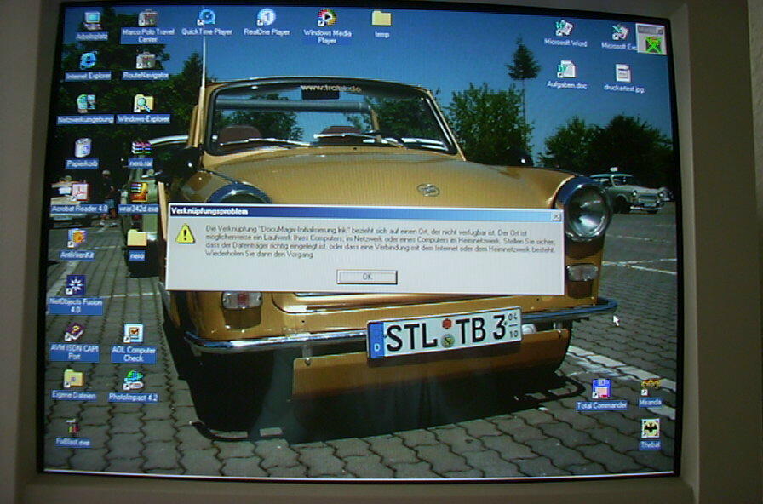The image size is (763, 504).
Task: Select the Papierkorb recycle bin icon
Action: tap(83, 149)
